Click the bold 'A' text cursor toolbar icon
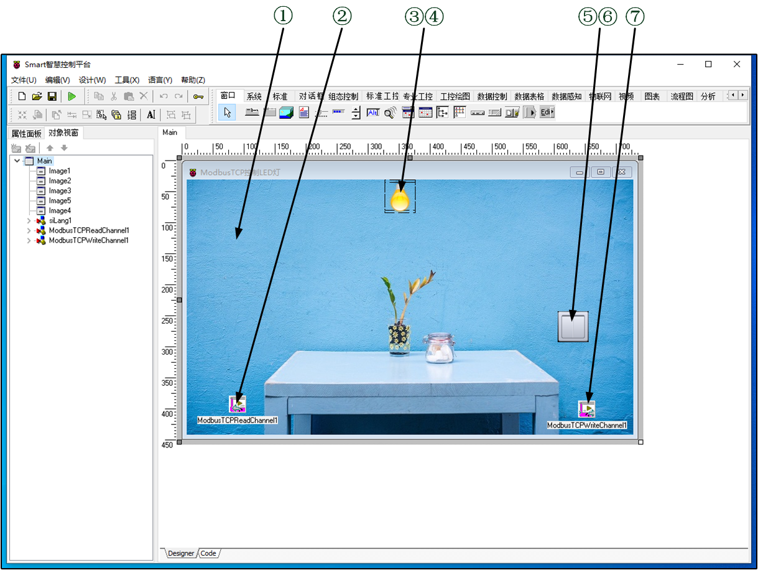The height and width of the screenshot is (570, 758). tap(150, 114)
